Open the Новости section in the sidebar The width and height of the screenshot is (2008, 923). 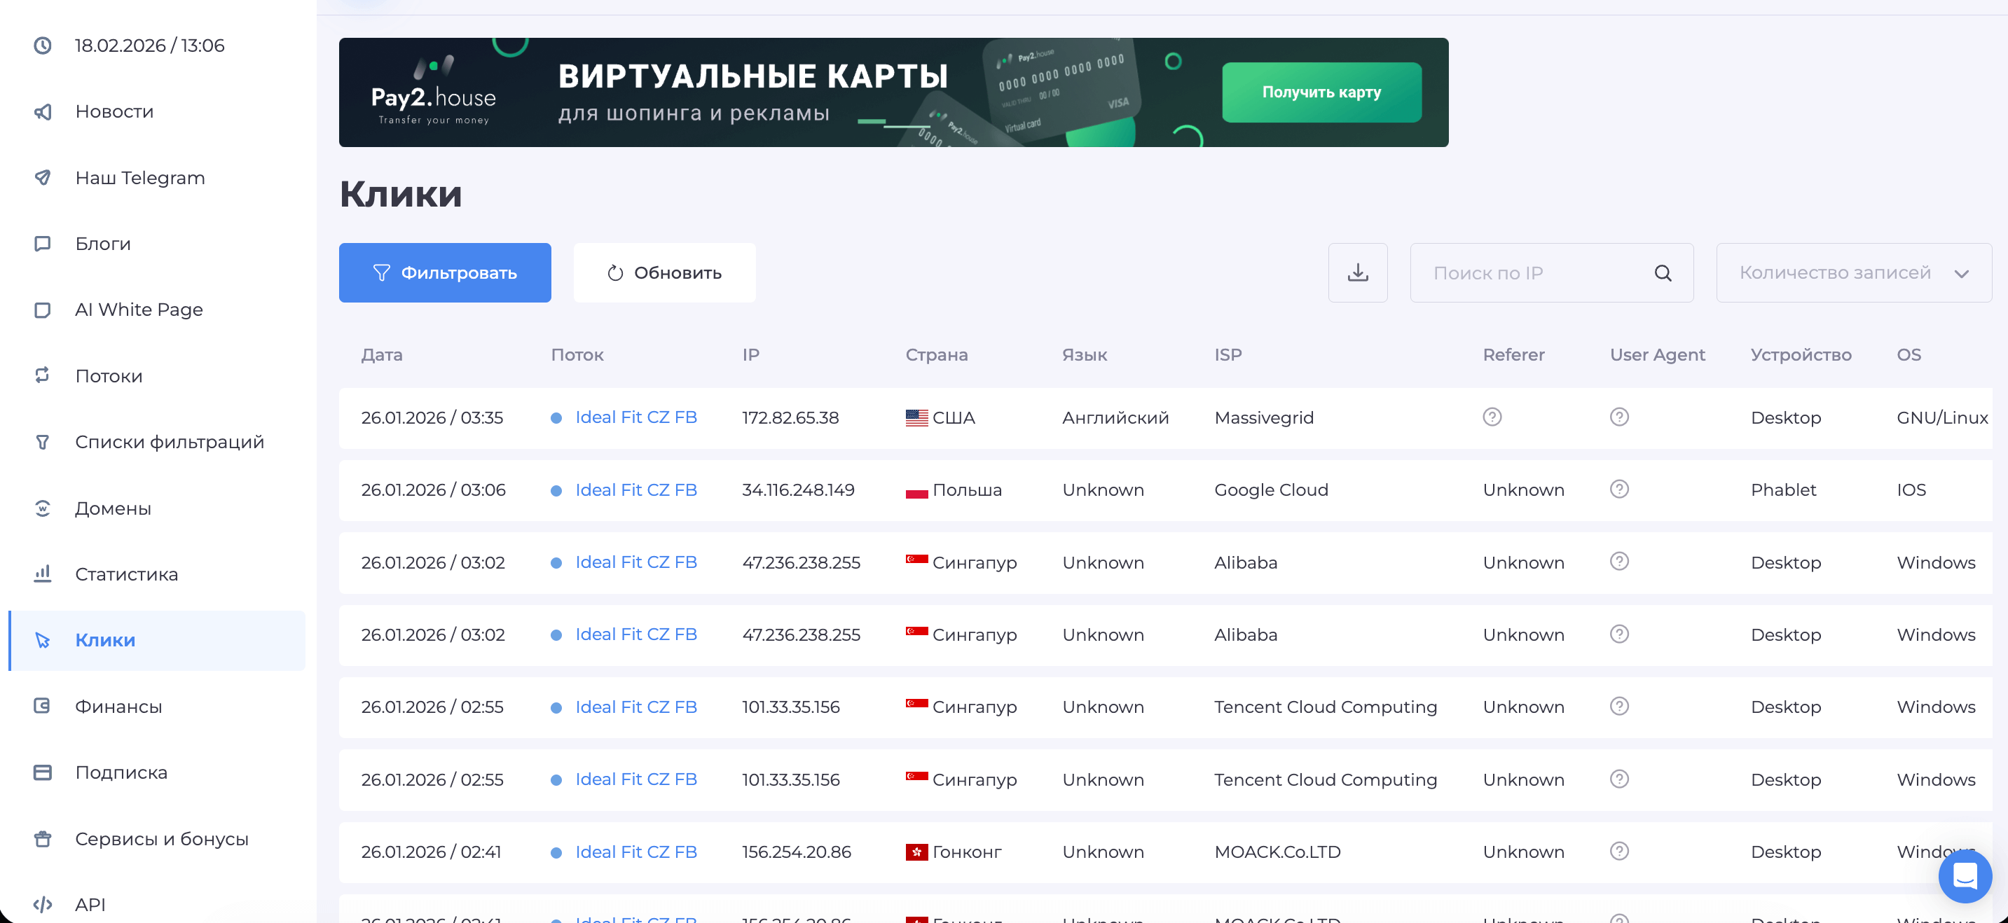pyautogui.click(x=114, y=111)
